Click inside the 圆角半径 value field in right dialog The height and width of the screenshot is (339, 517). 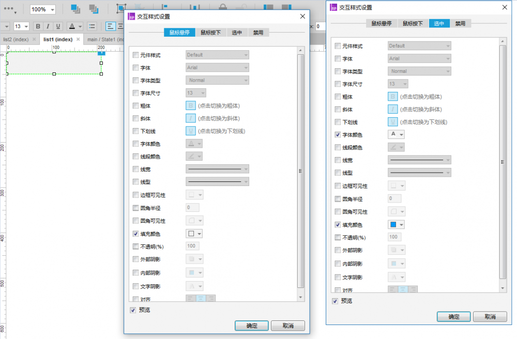(x=394, y=198)
